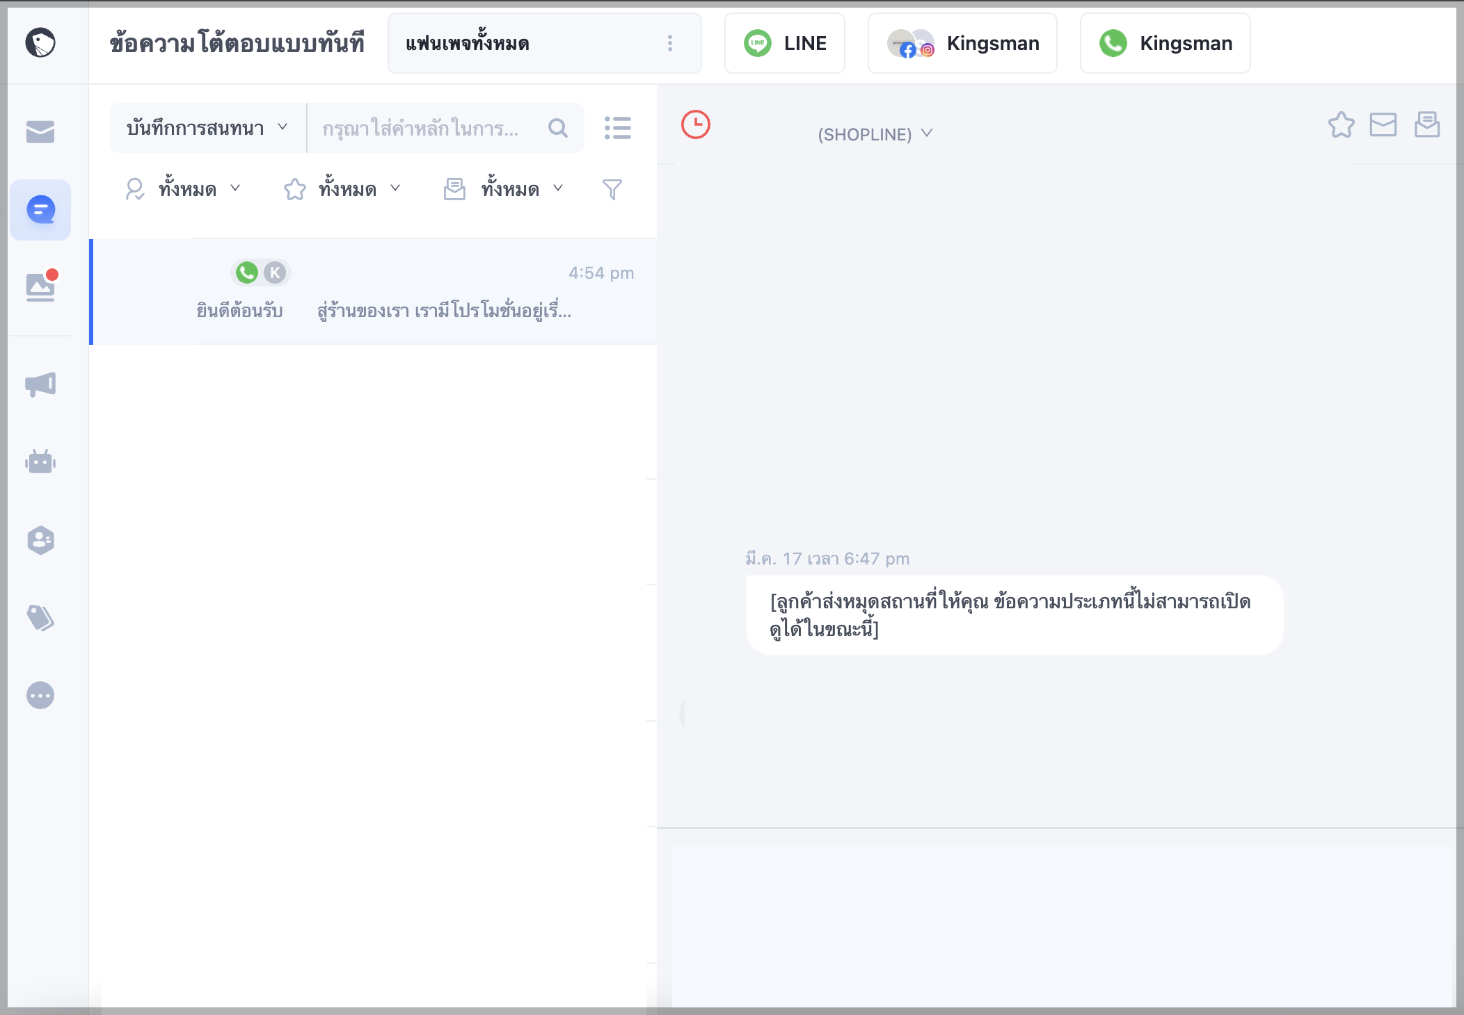
Task: Switch to Kingsman WhatsApp tab
Action: click(x=1165, y=43)
